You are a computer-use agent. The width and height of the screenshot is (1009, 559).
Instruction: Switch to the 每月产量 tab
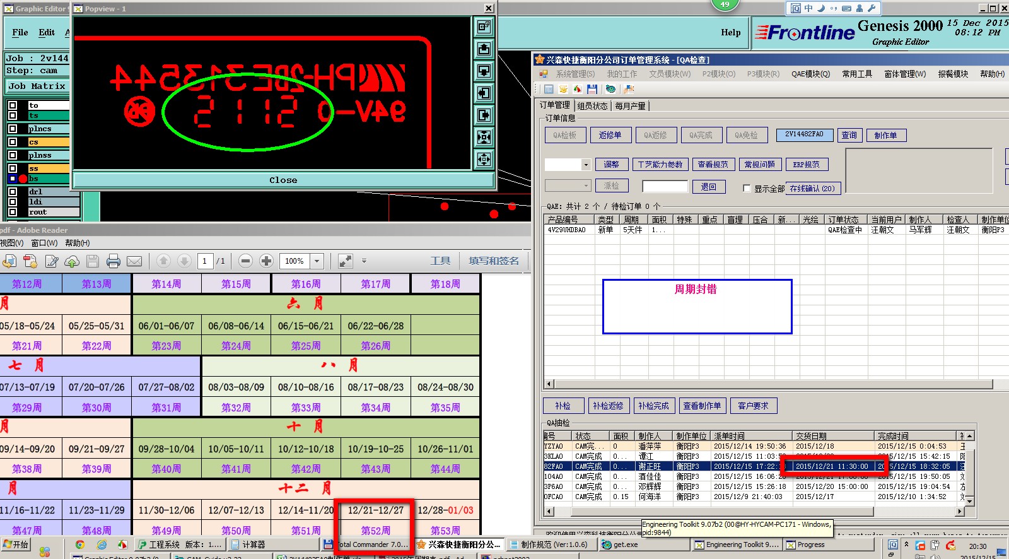(x=631, y=106)
